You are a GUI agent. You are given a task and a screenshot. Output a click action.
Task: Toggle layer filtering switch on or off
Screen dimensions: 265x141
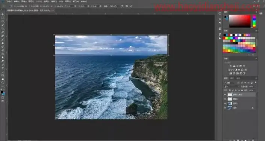pyautogui.click(x=255, y=82)
